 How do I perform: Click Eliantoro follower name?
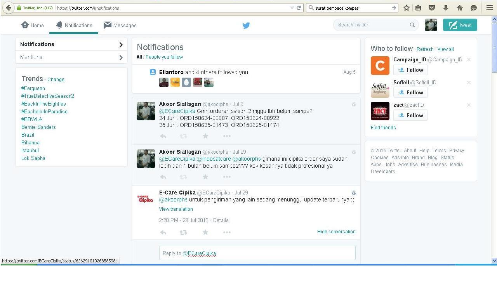coord(171,72)
